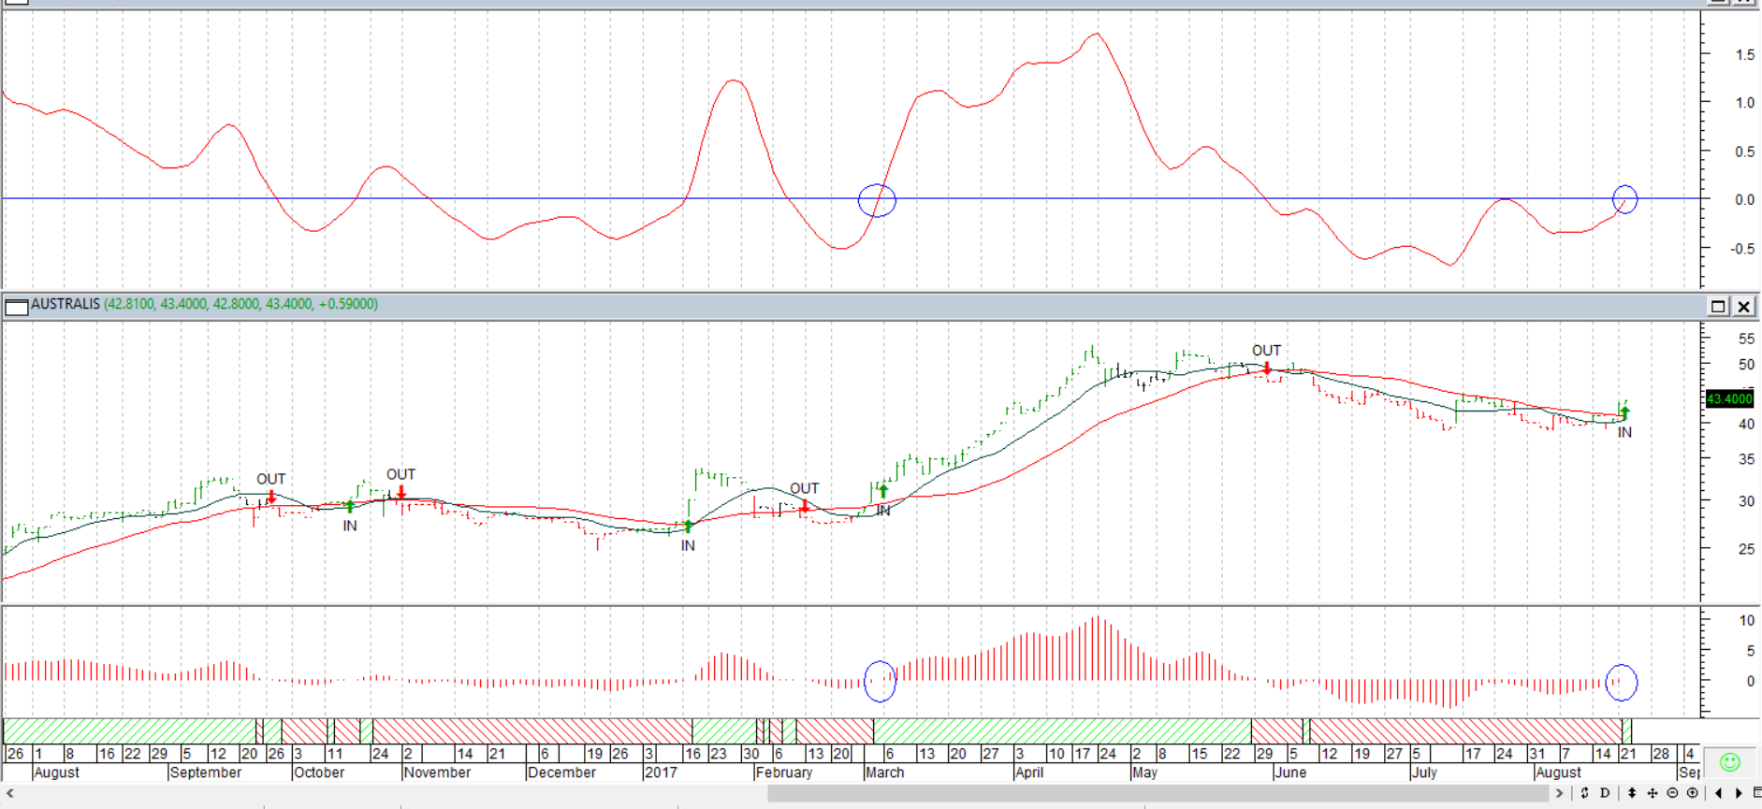
Task: Click the green smiley expert advisor icon
Action: tap(1730, 762)
